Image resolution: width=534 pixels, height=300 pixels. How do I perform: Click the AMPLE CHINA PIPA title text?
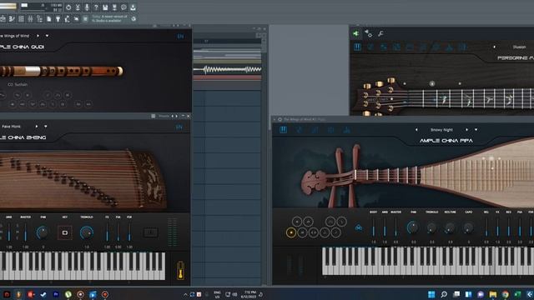446,141
